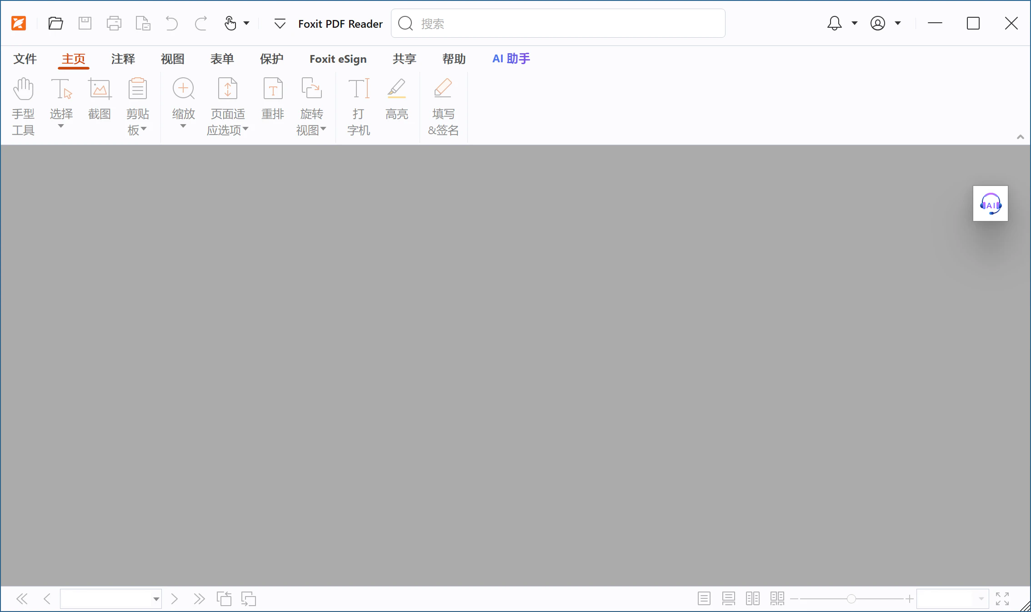The image size is (1031, 612).
Task: Switch to the 主页 tab
Action: 74,59
